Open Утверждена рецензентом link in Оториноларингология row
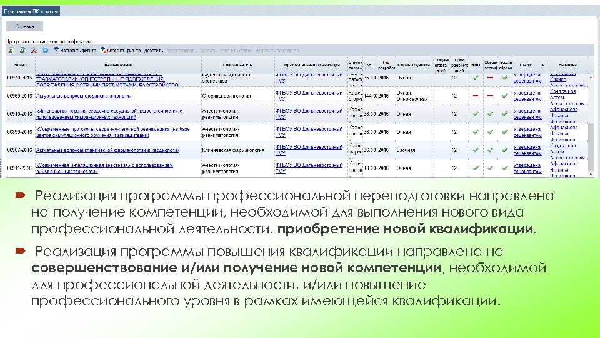The height and width of the screenshot is (338, 600). (527, 96)
